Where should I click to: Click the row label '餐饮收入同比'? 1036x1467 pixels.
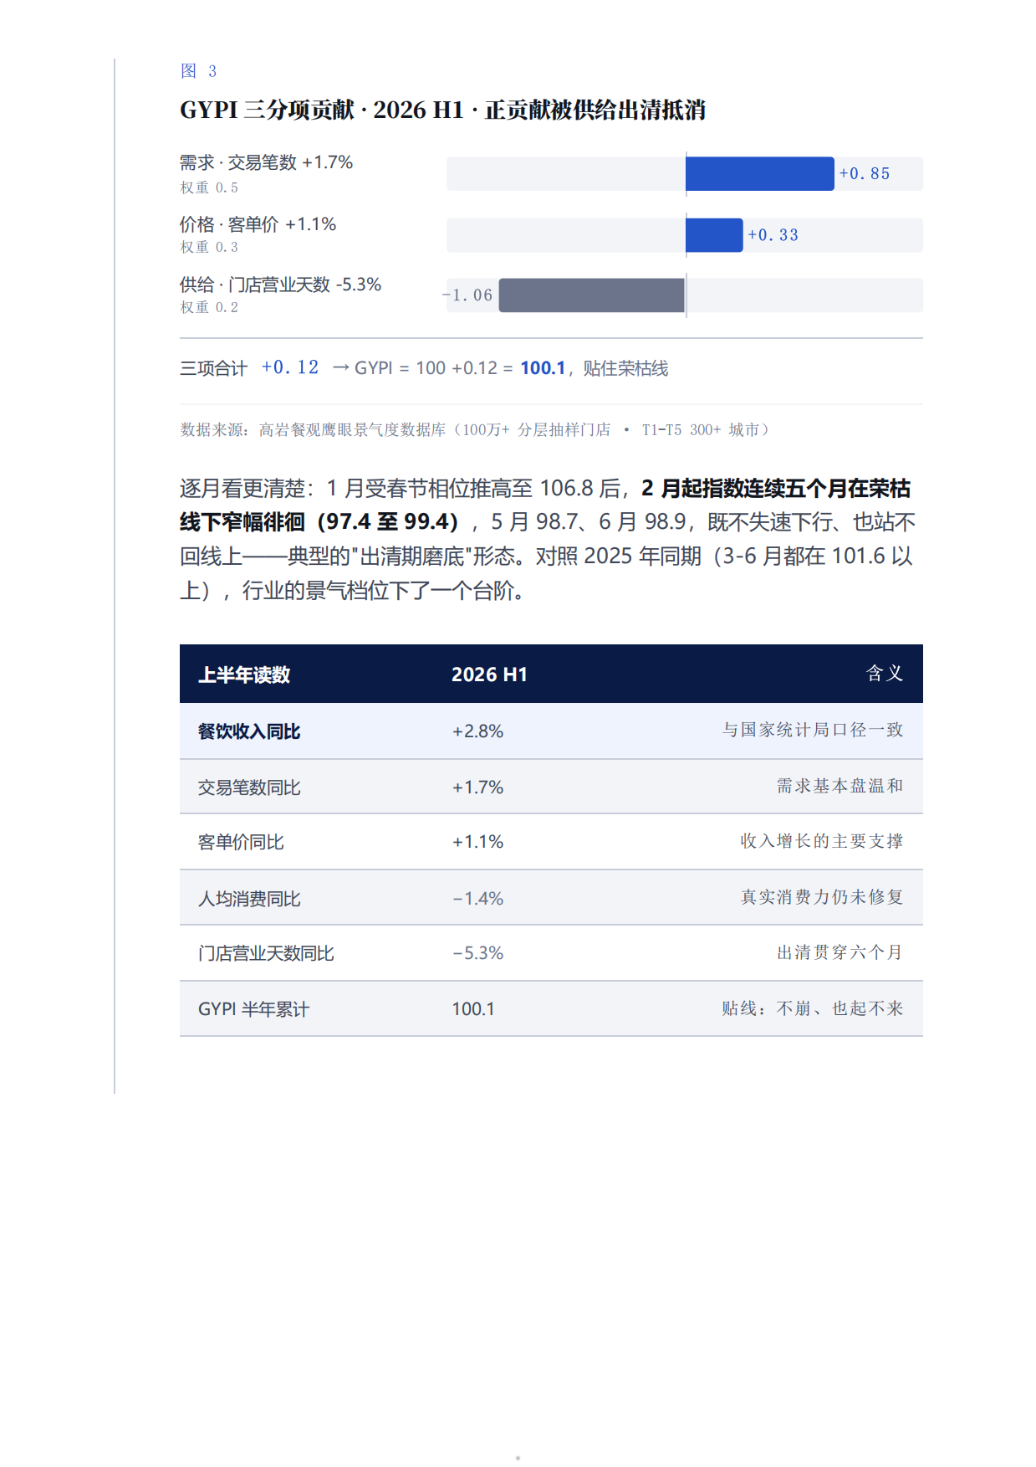(x=249, y=731)
